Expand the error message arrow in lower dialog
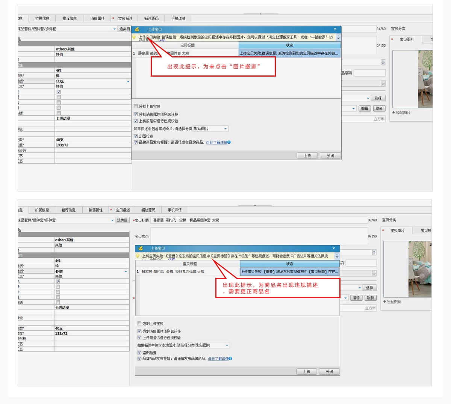Image resolution: width=451 pixels, height=404 pixels. (x=337, y=256)
